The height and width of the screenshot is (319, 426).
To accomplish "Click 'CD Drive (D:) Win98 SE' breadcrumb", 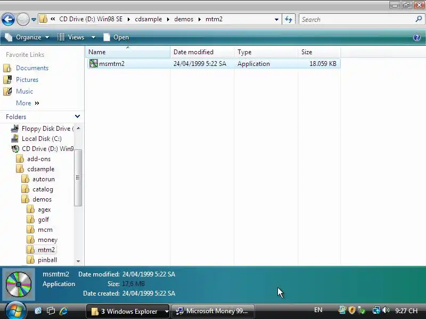I will pyautogui.click(x=91, y=19).
